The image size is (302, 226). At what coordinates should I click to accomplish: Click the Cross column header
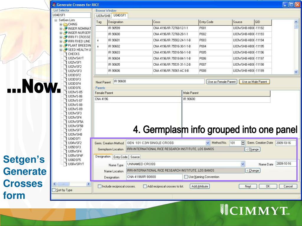click(x=175, y=22)
